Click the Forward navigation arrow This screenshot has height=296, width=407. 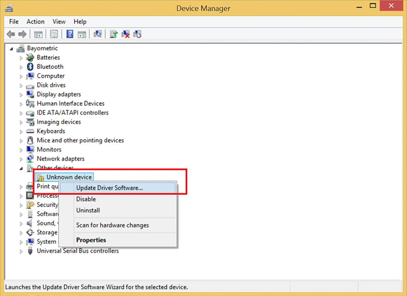[x=22, y=34]
